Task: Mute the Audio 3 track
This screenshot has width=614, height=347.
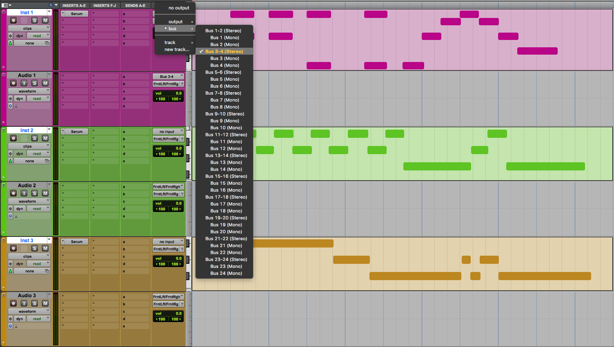Action: click(45, 303)
